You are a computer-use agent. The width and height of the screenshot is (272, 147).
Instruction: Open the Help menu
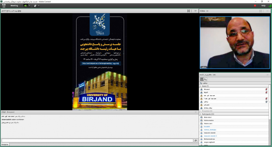pos(263,6)
